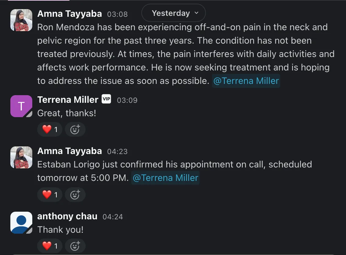The image size is (346, 255).
Task: Add a reaction to anthony chau's "Thank you!" message
Action: click(x=75, y=246)
